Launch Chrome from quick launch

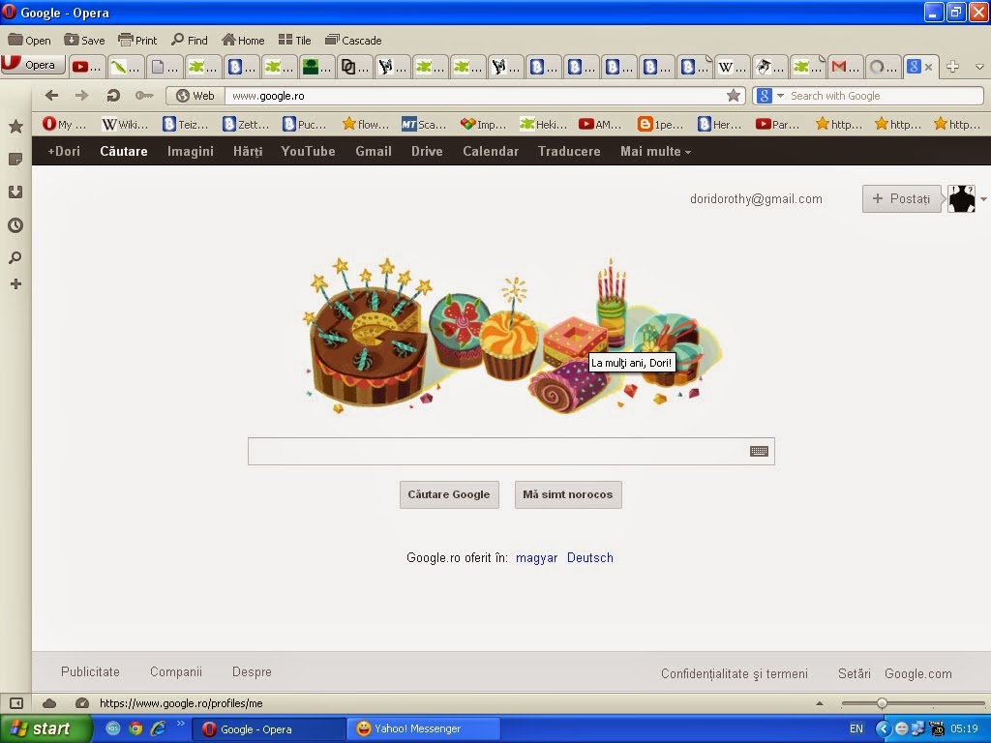(x=135, y=728)
